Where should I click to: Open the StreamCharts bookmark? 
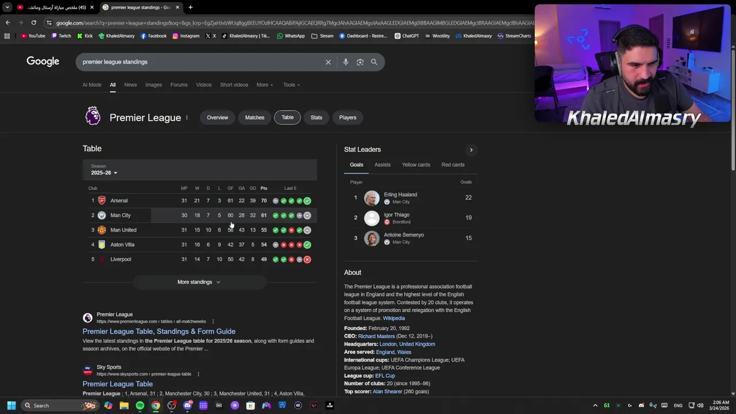[x=514, y=36]
